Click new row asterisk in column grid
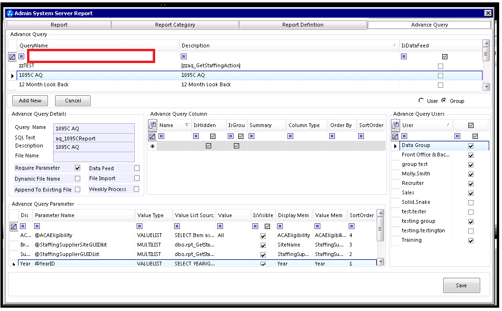Image resolution: width=502 pixels, height=311 pixels. click(x=152, y=146)
